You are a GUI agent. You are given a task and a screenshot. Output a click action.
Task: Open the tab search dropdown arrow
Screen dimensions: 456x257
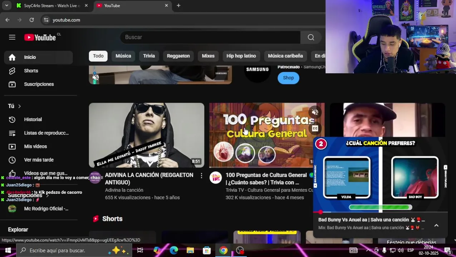[x=6, y=5]
